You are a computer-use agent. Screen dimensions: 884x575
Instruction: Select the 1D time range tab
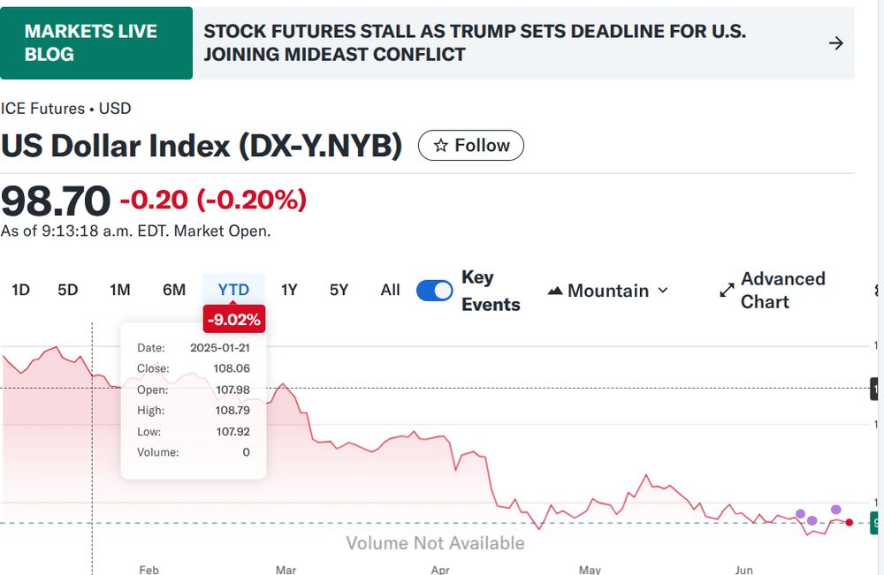pyautogui.click(x=20, y=290)
